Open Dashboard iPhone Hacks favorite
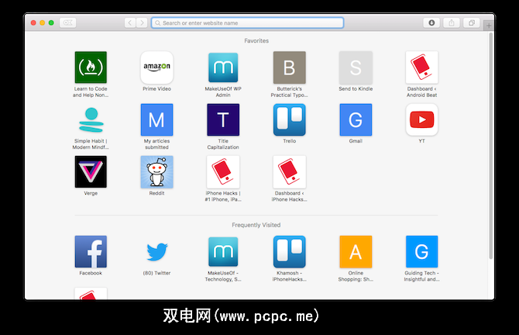This screenshot has height=335, width=519. click(289, 171)
